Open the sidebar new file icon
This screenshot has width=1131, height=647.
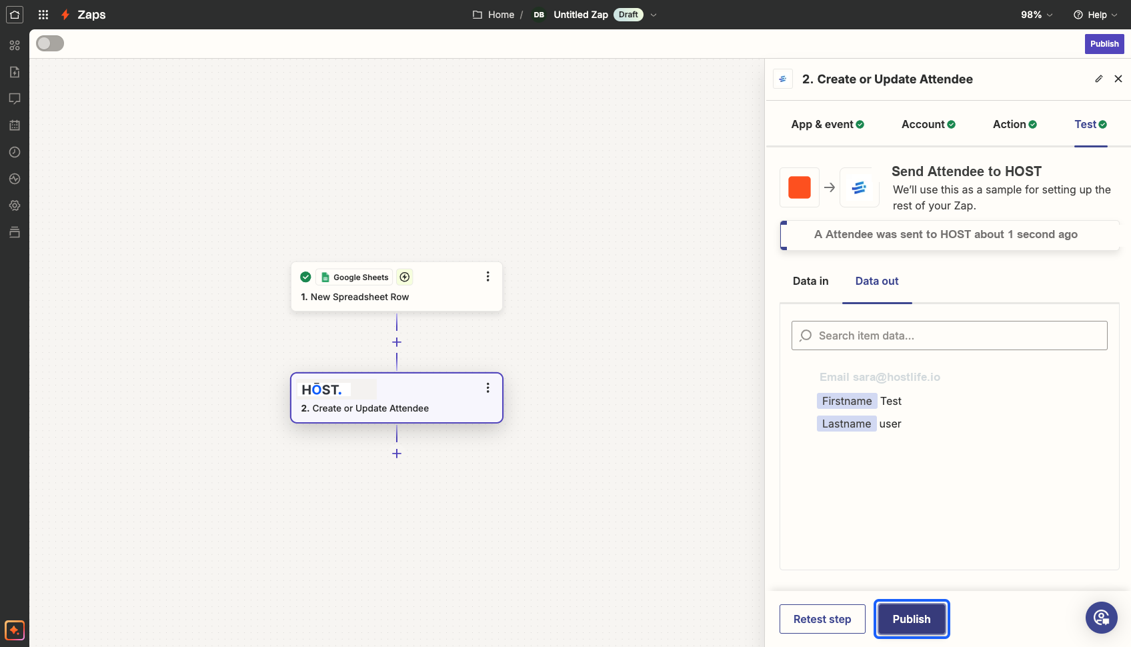15,72
